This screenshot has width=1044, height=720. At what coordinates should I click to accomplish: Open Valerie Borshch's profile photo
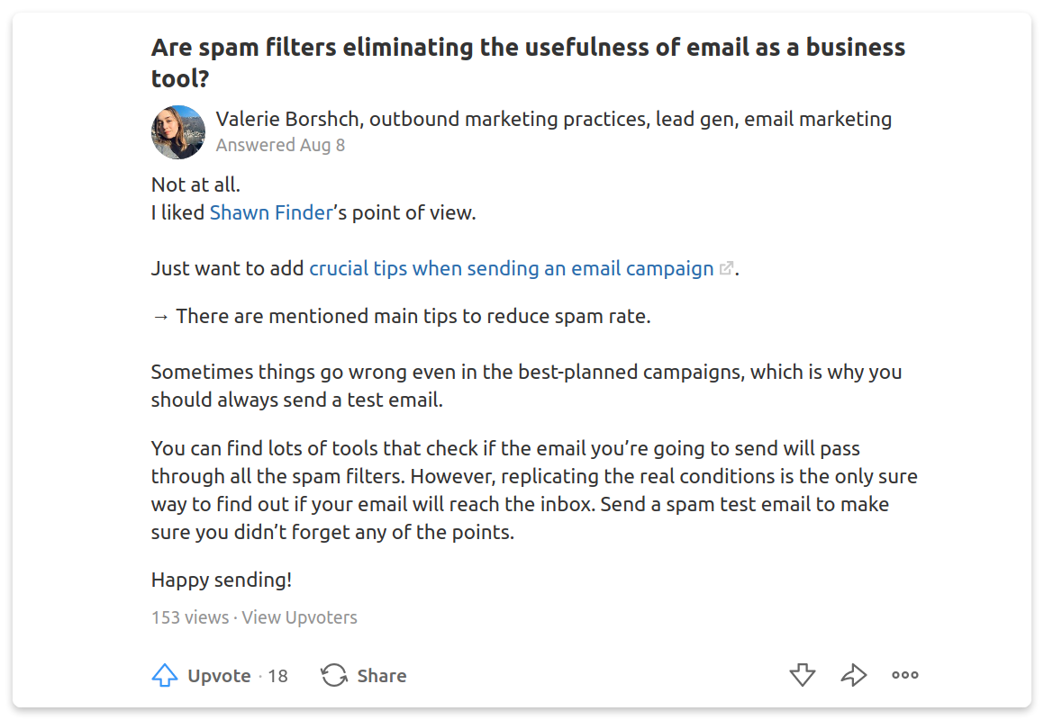click(178, 131)
